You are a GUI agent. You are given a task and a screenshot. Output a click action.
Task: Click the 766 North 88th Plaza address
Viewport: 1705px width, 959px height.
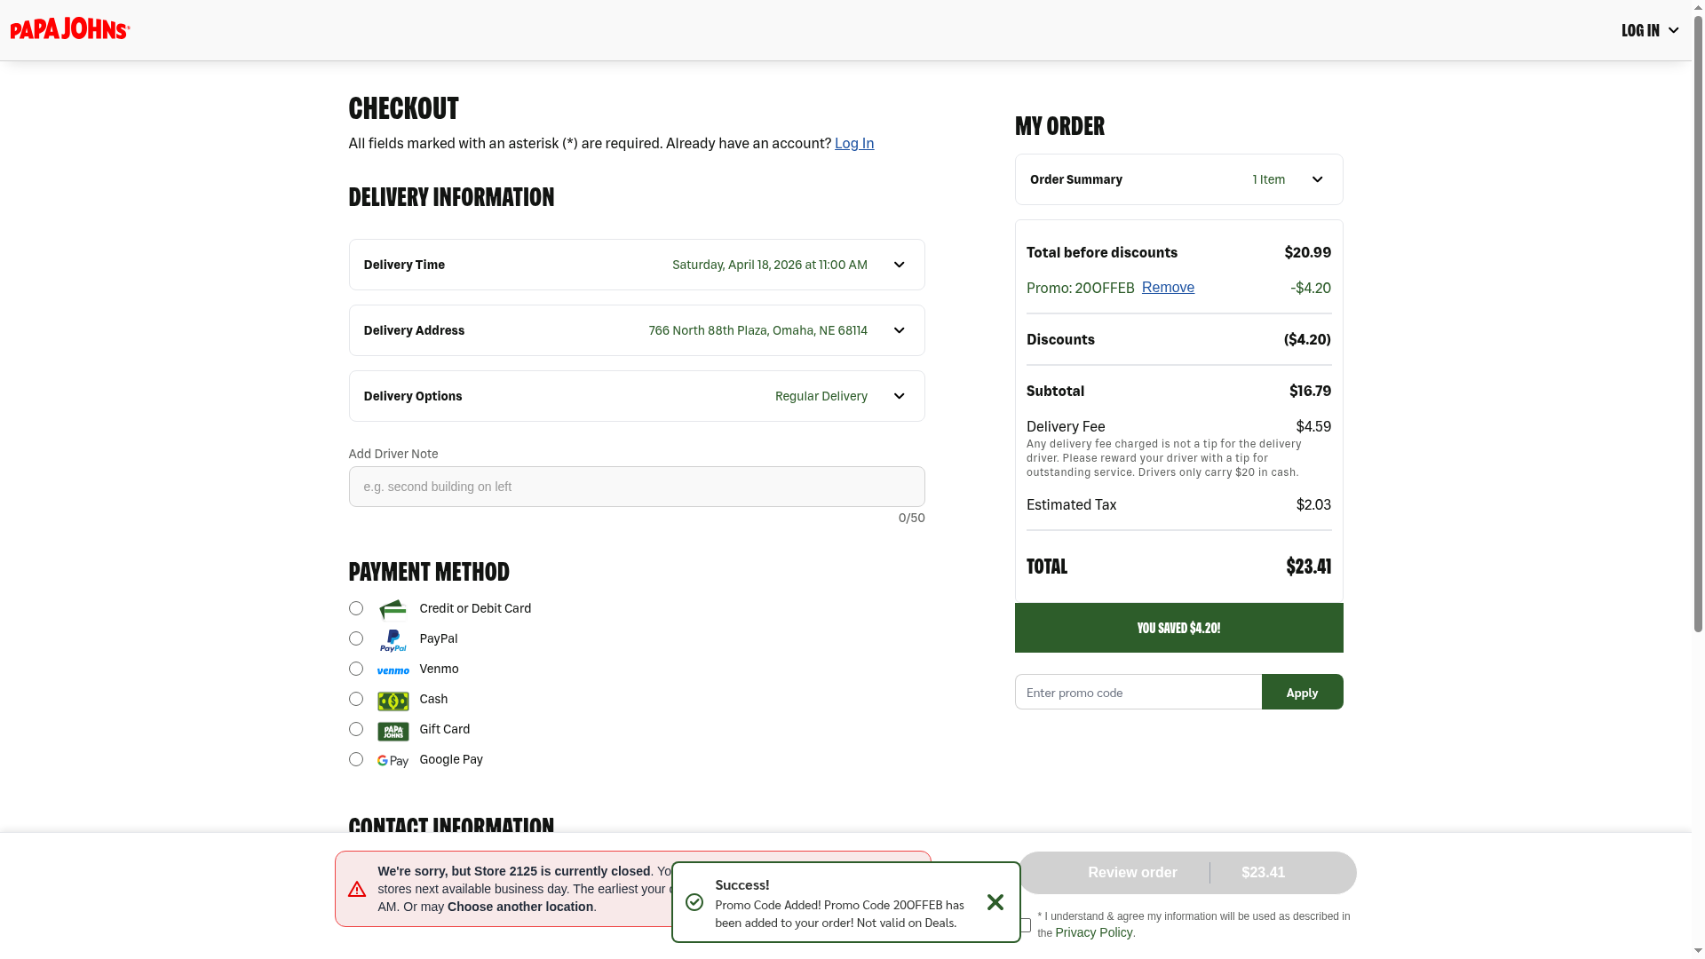(x=758, y=330)
